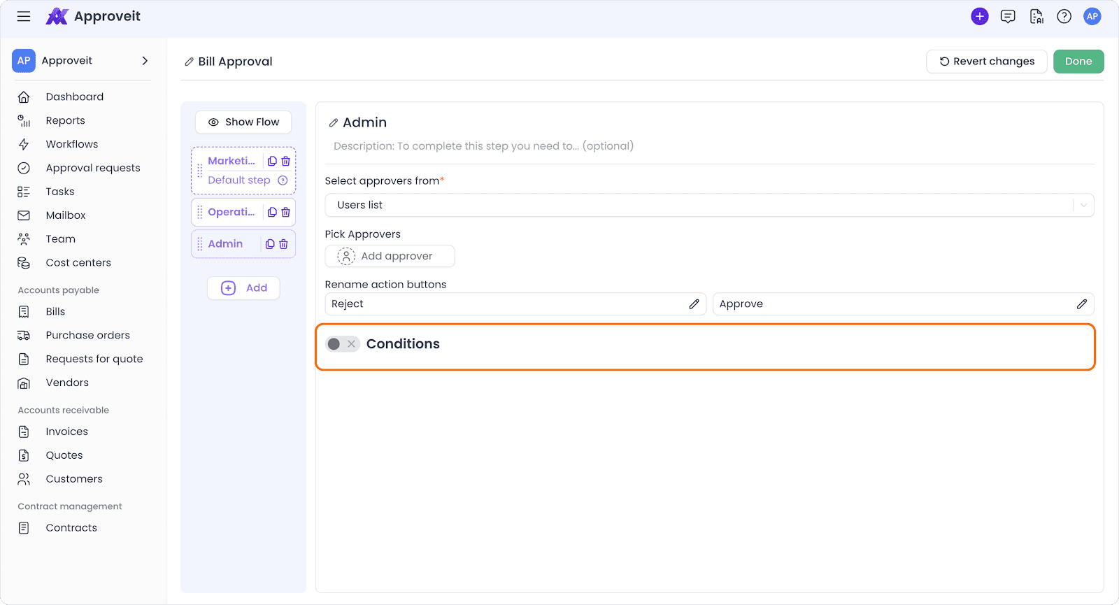Click the Admin step title
The image size is (1119, 605).
[x=364, y=122]
